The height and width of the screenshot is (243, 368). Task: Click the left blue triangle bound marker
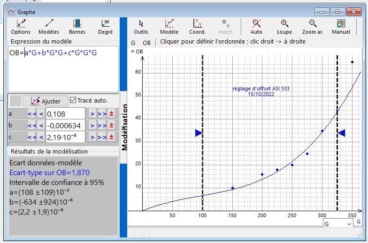click(x=198, y=133)
